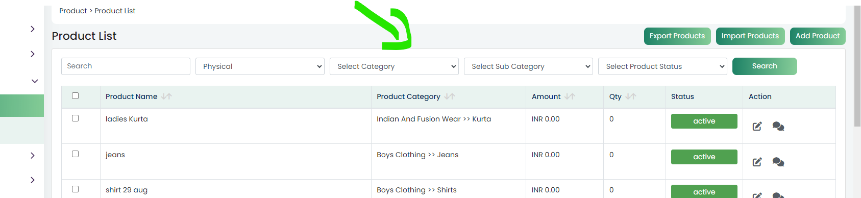Check the jeans row checkbox
This screenshot has height=198, width=861.
pos(76,154)
